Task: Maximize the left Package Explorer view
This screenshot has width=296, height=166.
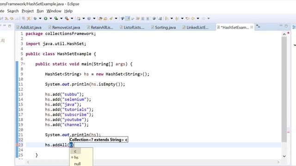Action: coord(10,26)
